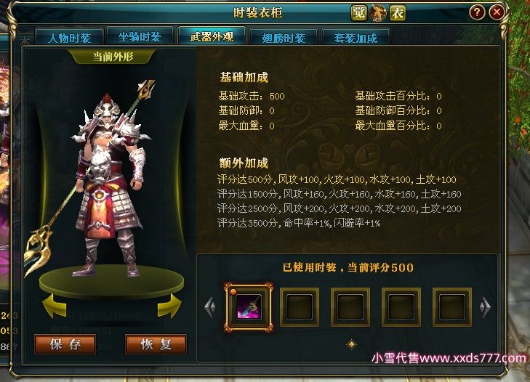Screen dimensions: 530x382
Task: Select the equipped purple weapon skin
Action: click(x=249, y=306)
